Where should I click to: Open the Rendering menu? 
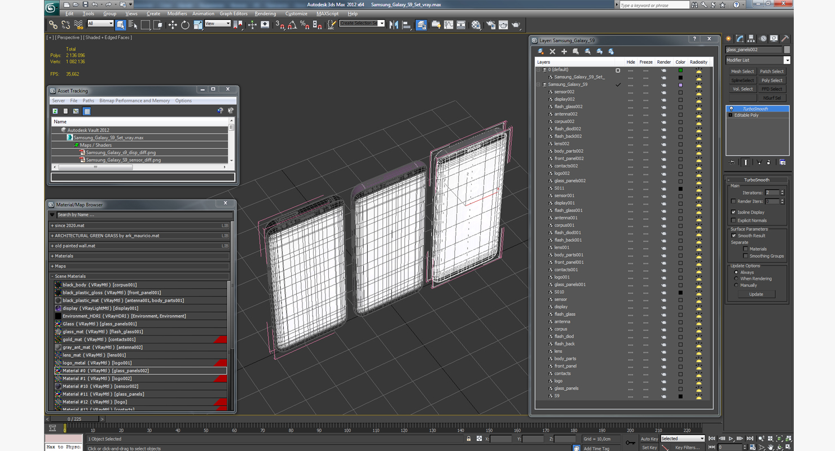click(x=265, y=14)
